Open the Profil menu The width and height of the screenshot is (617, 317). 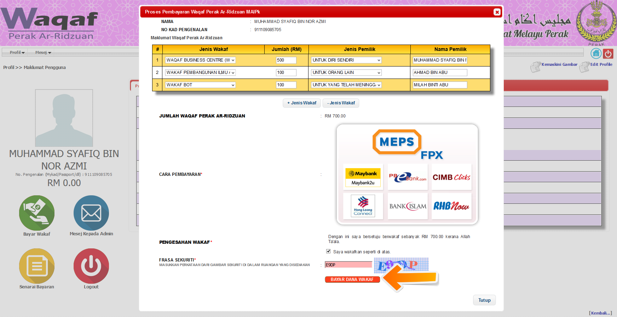coord(17,52)
